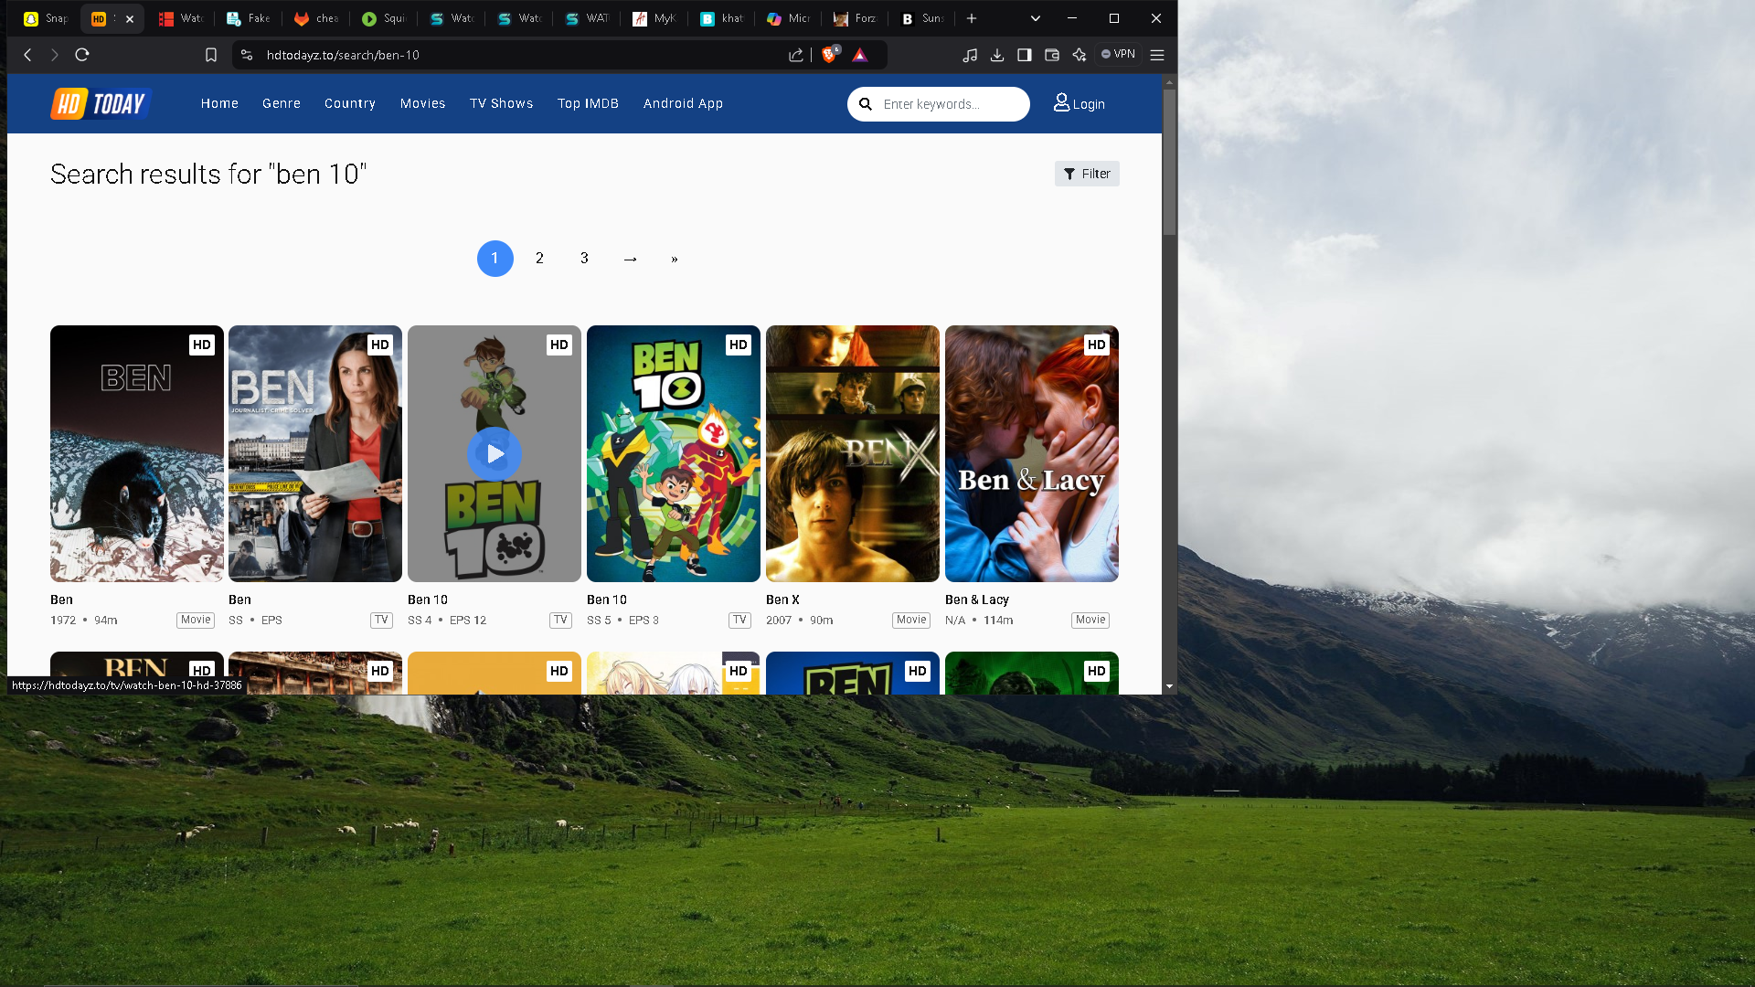The image size is (1755, 987).
Task: Switch to the chea tab
Action: tap(316, 18)
